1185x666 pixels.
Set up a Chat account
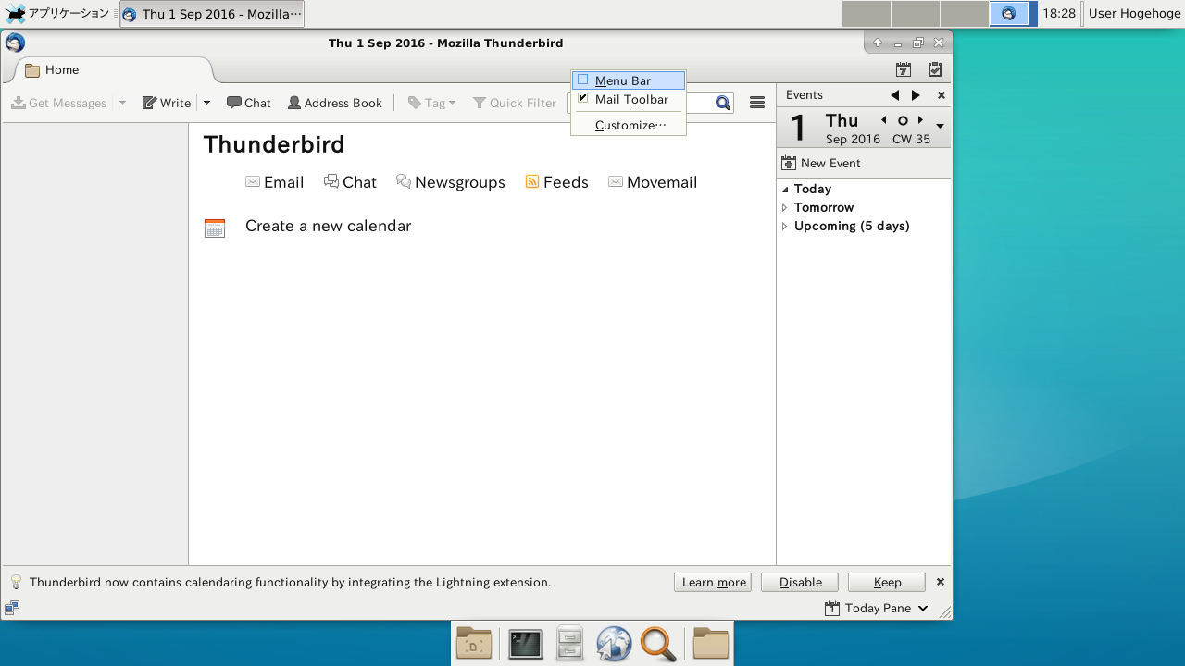(350, 182)
